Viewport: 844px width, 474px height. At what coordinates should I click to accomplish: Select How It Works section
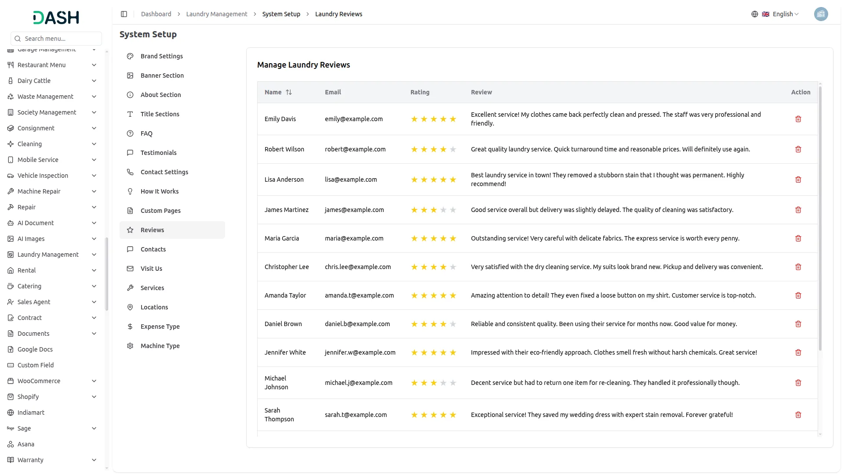click(172, 191)
